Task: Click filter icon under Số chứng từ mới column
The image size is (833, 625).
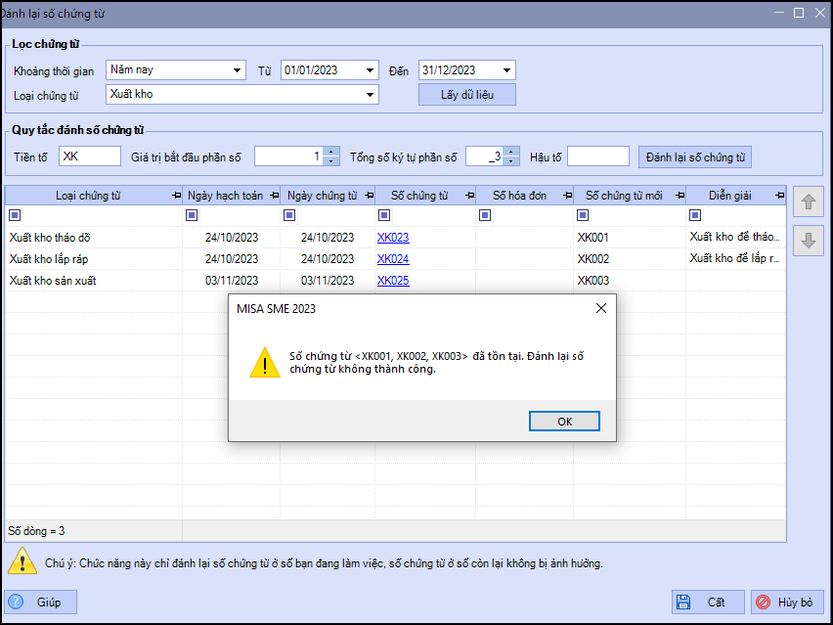Action: (583, 215)
